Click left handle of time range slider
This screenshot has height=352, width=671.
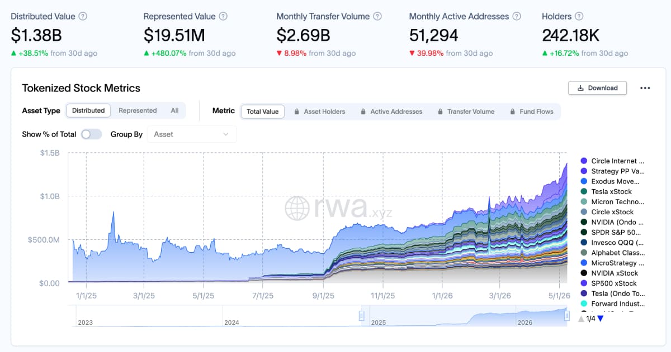click(x=361, y=316)
